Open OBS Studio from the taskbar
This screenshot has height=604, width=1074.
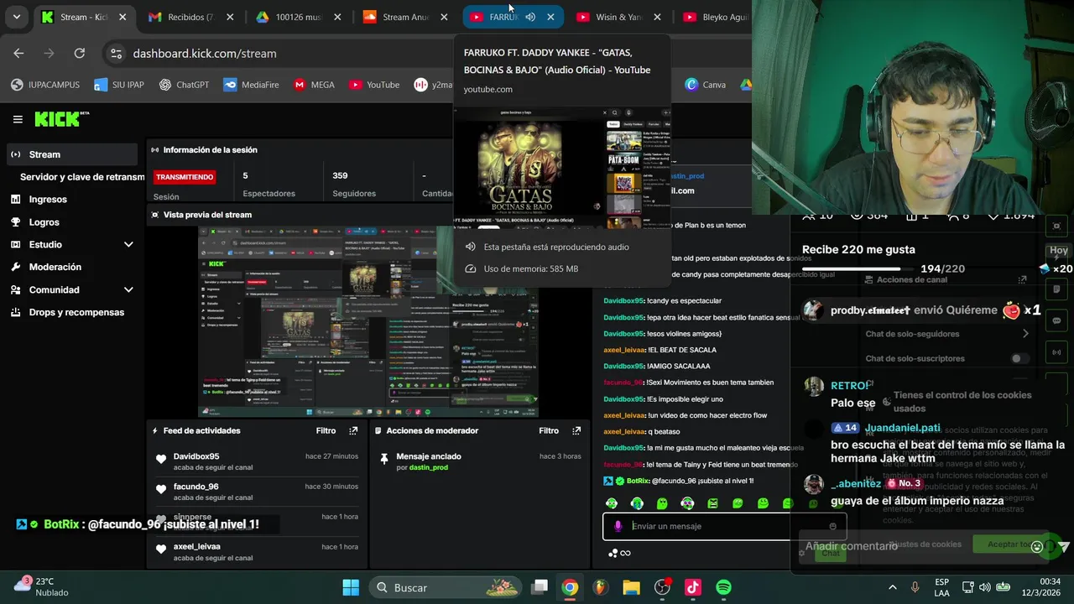click(662, 587)
